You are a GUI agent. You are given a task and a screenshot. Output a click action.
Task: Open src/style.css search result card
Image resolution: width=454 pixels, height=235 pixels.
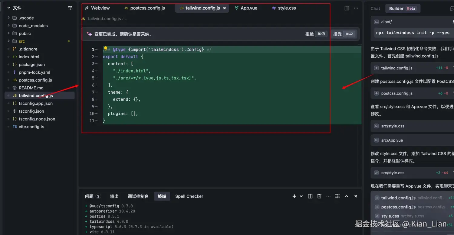click(x=412, y=126)
